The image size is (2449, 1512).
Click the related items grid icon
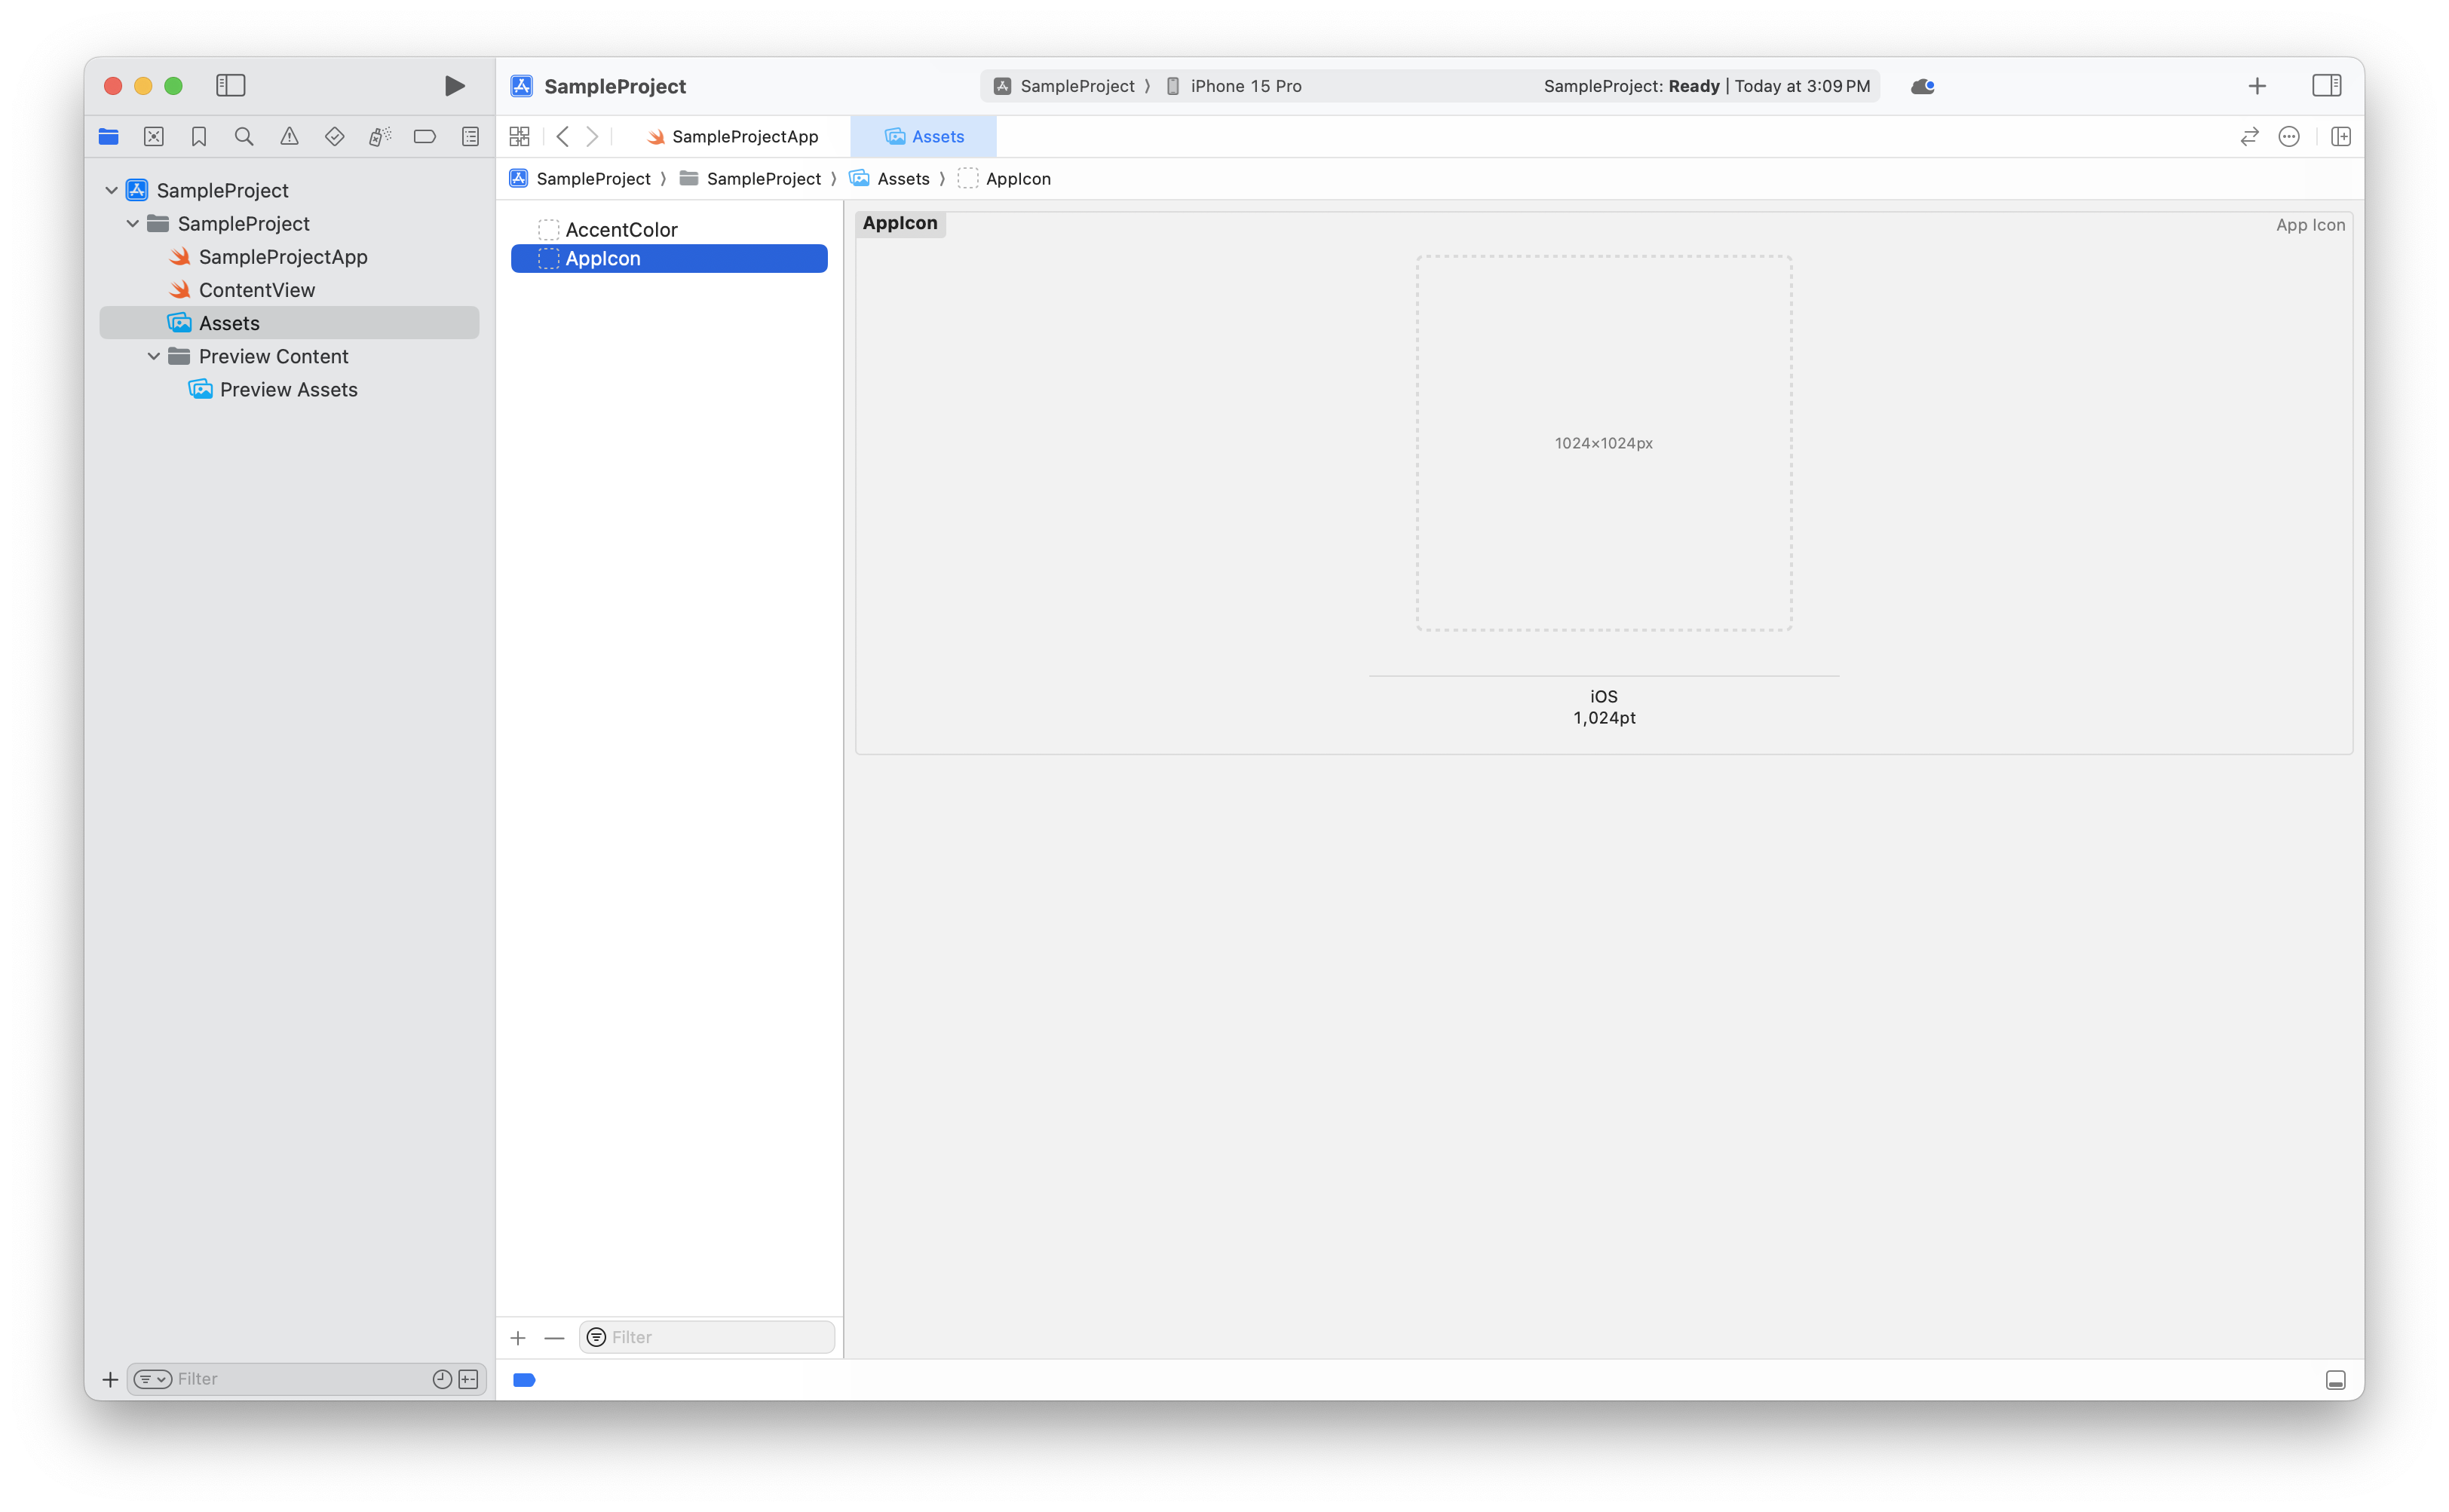click(x=520, y=137)
